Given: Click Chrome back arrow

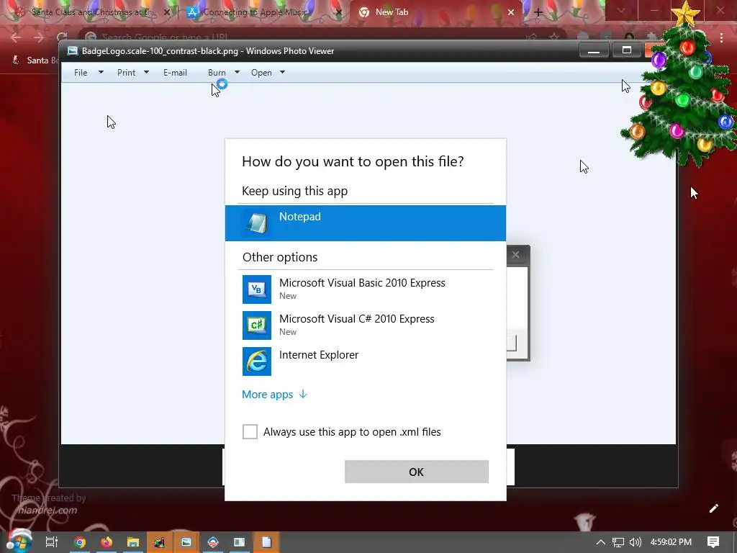Looking at the screenshot, I should tap(16, 37).
